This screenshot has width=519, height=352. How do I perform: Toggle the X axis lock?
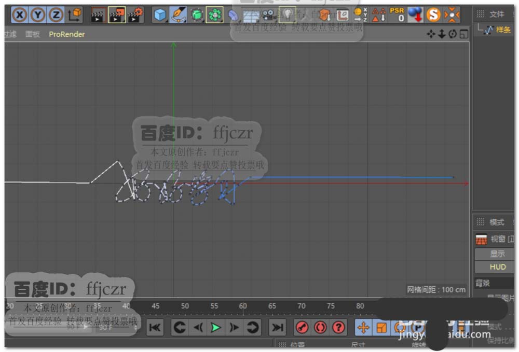click(20, 15)
